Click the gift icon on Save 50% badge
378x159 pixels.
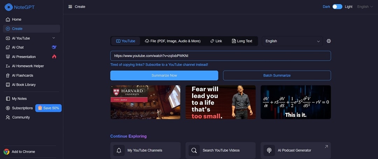coord(40,108)
